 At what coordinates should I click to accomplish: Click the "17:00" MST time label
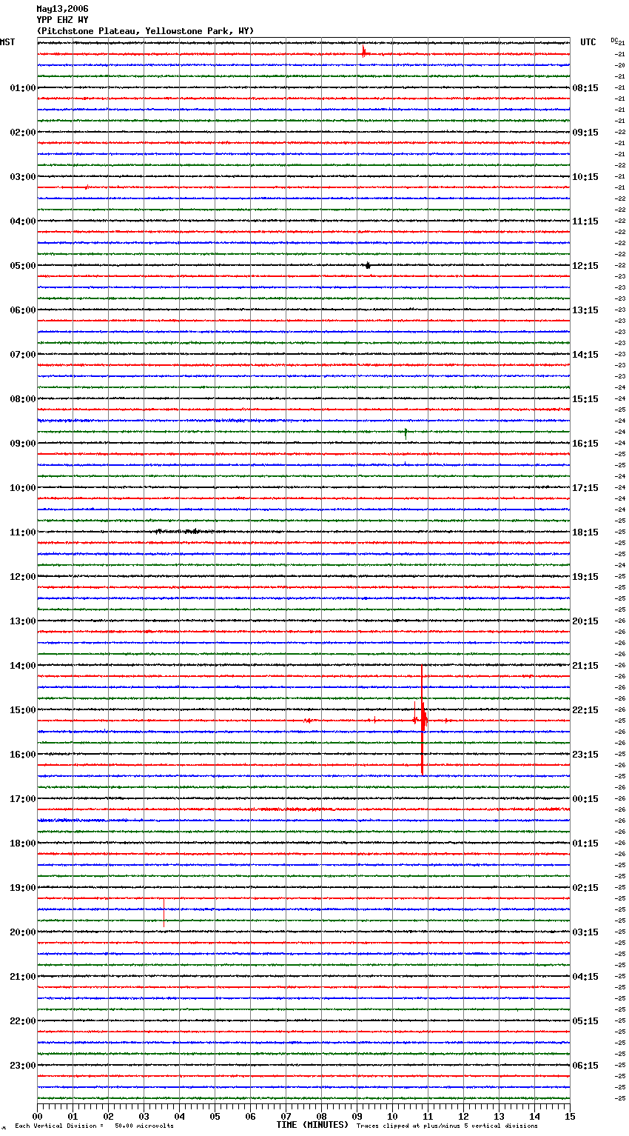(22, 799)
